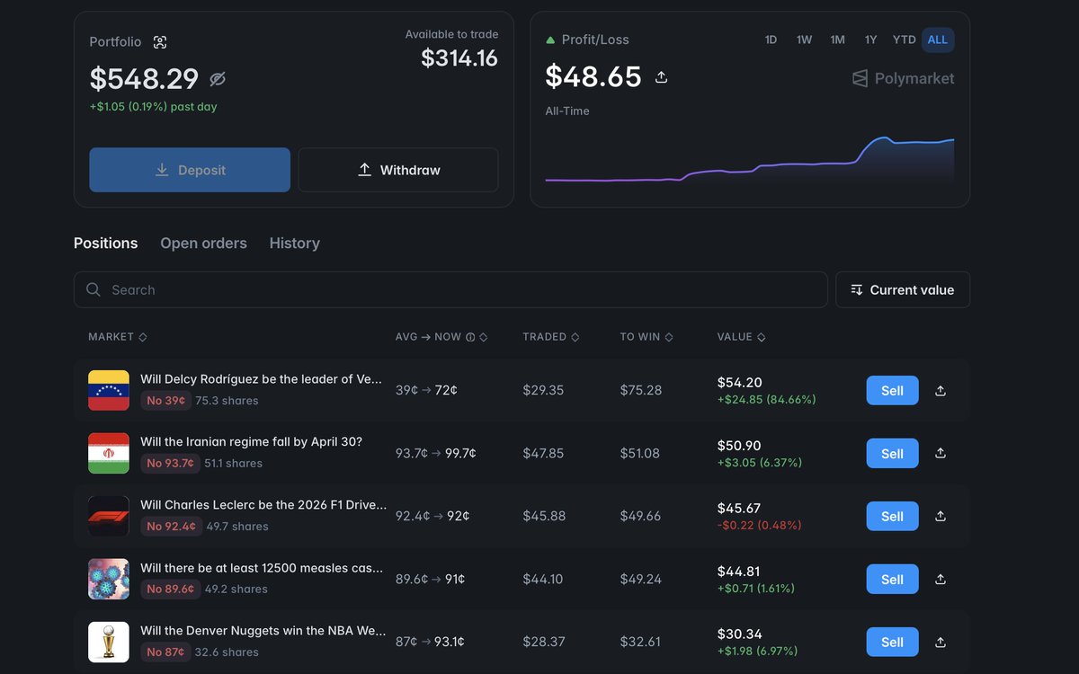
Task: Click the 'No 39¢' outcome badge
Action: coord(165,401)
